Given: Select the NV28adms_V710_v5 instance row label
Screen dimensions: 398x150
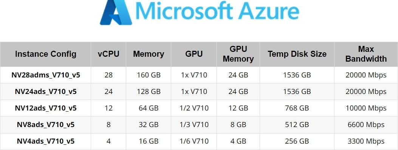Looking at the screenshot, I should (x=46, y=75).
